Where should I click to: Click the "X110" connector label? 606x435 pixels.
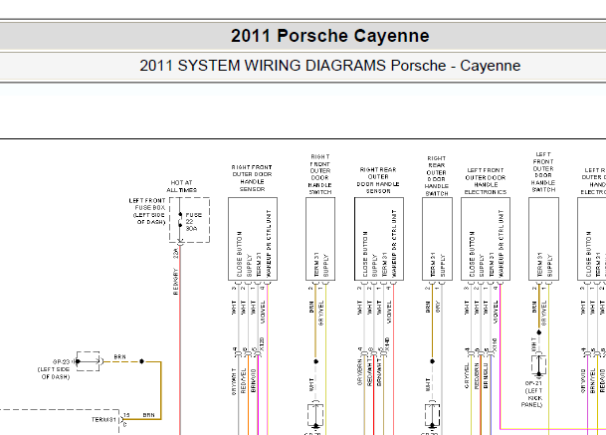coord(495,344)
